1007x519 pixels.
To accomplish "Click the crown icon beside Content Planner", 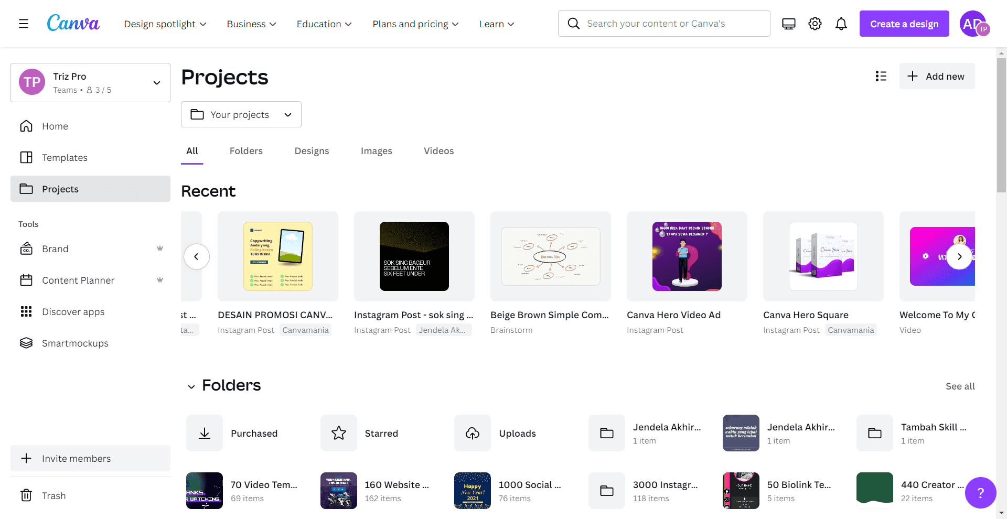I will (x=160, y=280).
